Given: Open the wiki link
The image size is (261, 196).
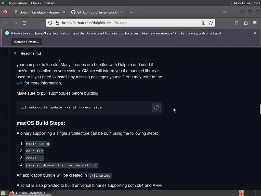Looking at the screenshot, I should (20, 83).
